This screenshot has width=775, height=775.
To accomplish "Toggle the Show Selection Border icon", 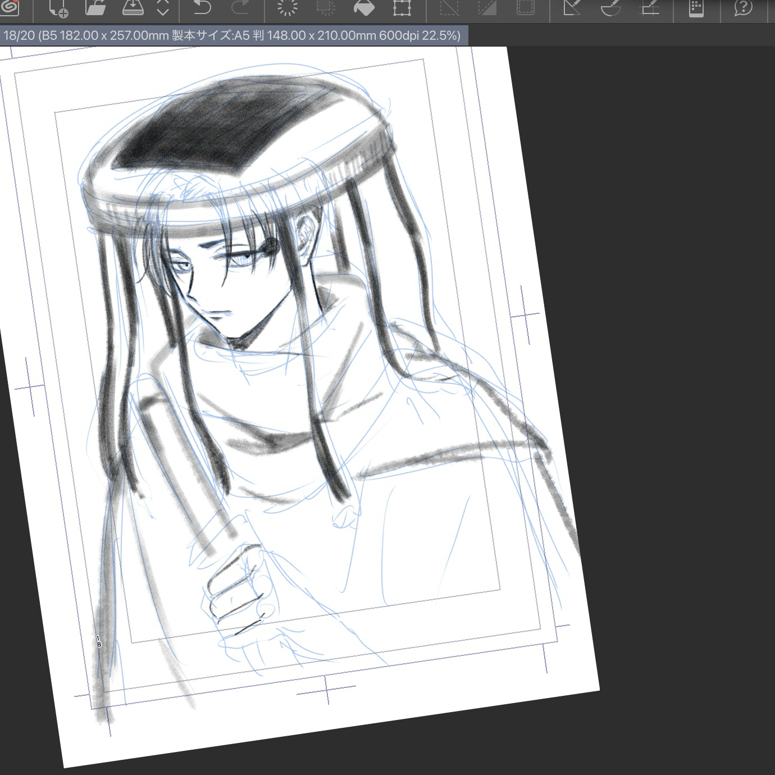I will (x=525, y=8).
